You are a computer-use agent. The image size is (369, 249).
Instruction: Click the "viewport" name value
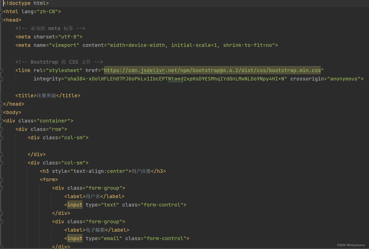64,45
